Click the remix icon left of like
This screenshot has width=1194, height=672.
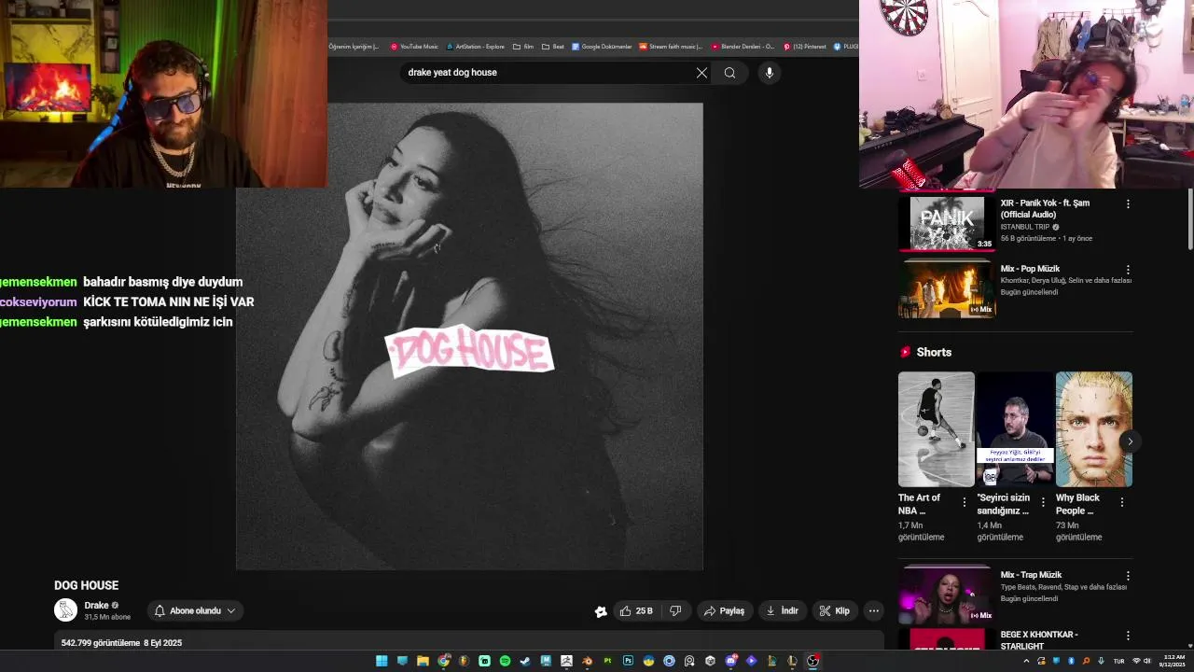tap(601, 611)
